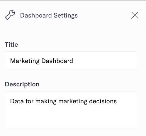The width and height of the screenshot is (146, 136).
Task: Click the word marketing in Description box
Action: click(73, 102)
